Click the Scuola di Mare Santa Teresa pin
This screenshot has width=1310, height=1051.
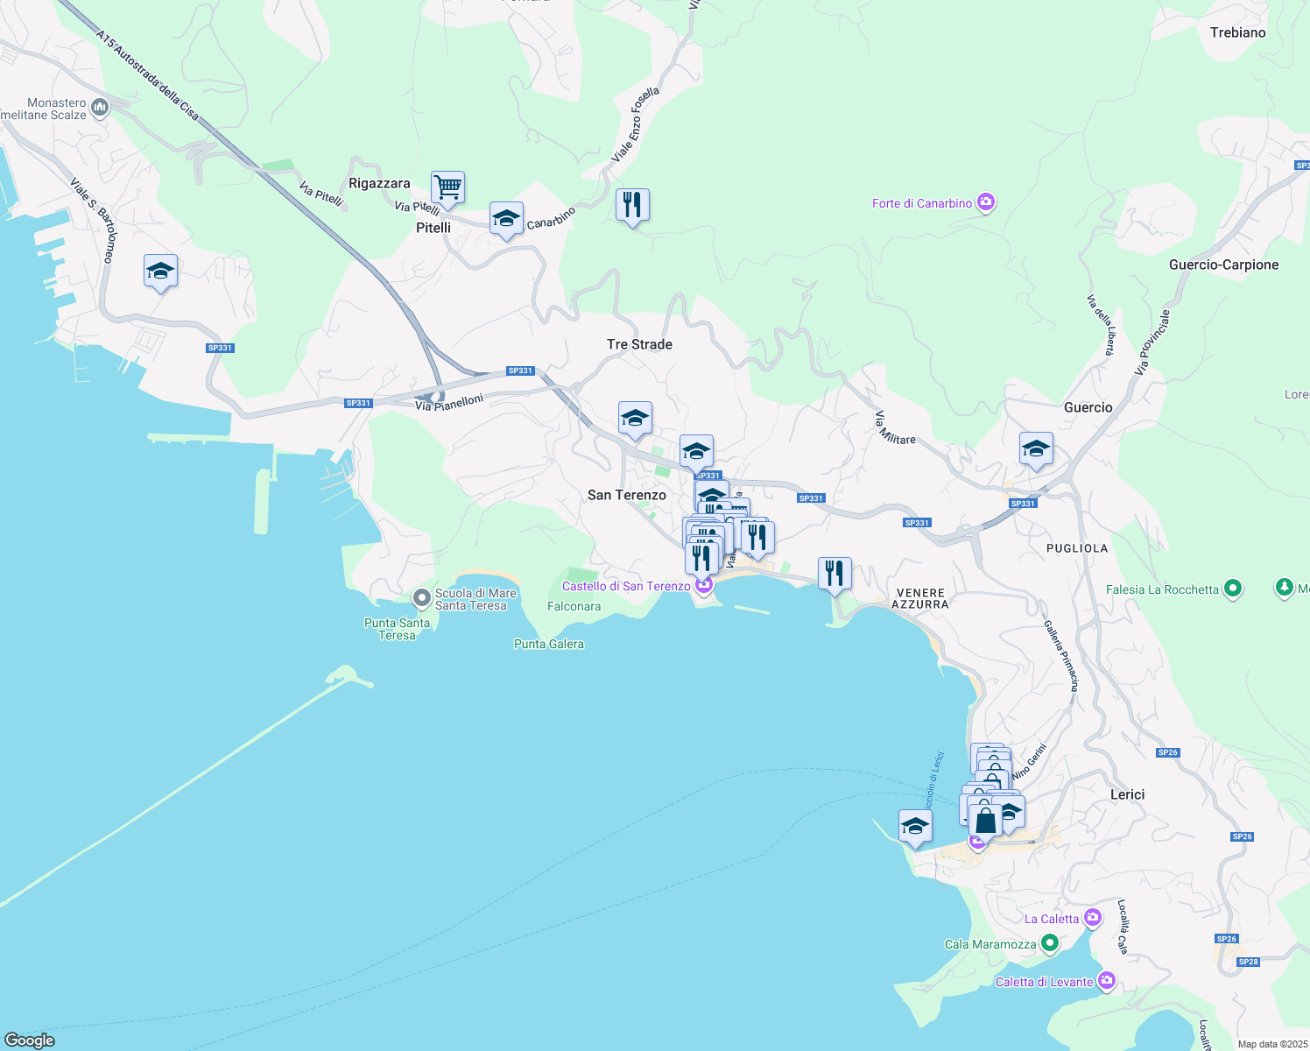(421, 599)
